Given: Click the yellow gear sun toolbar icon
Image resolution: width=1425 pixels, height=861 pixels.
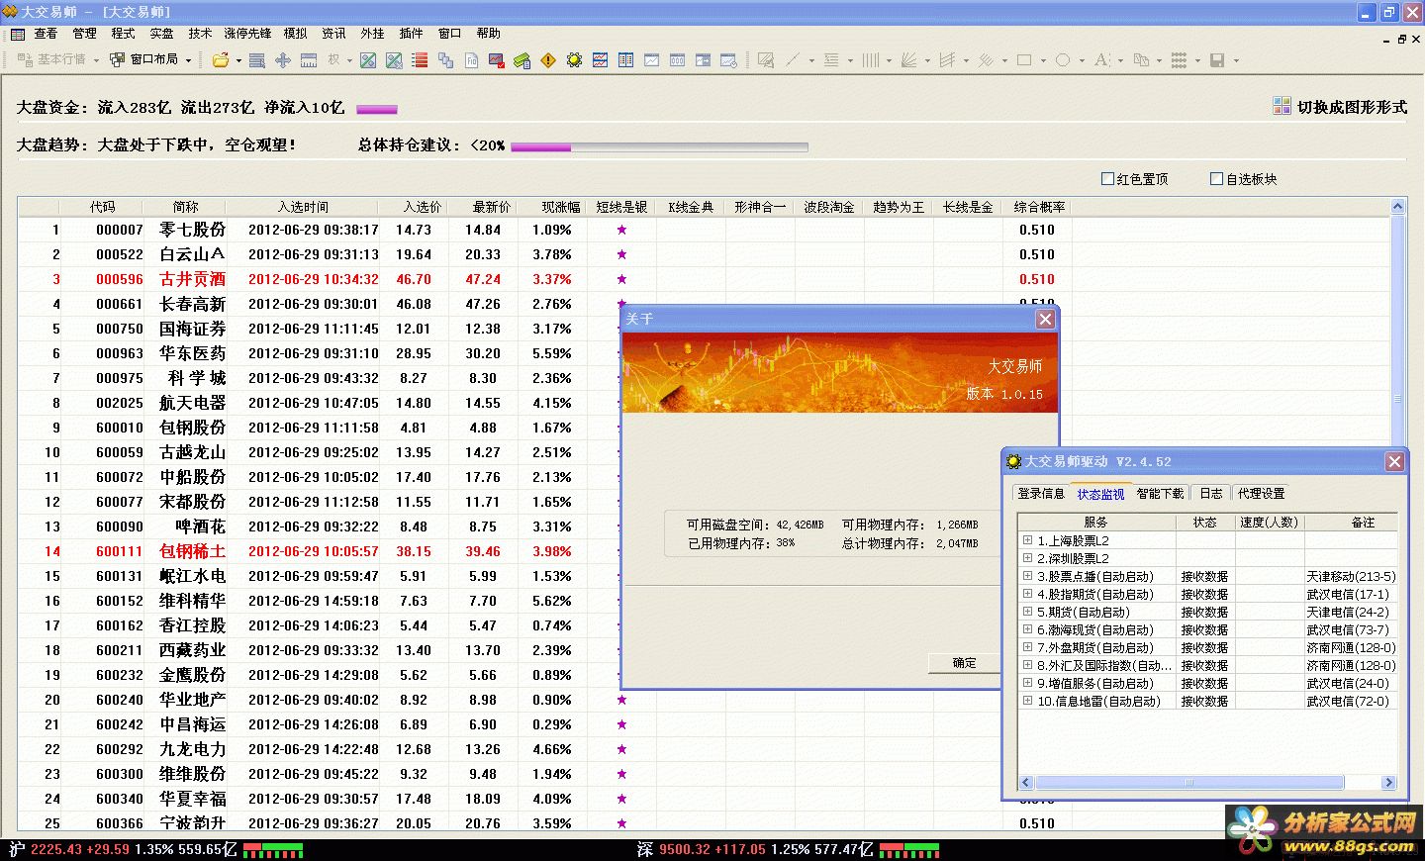Looking at the screenshot, I should pyautogui.click(x=574, y=60).
